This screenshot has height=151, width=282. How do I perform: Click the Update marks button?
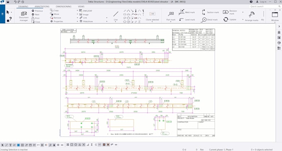pos(230,19)
